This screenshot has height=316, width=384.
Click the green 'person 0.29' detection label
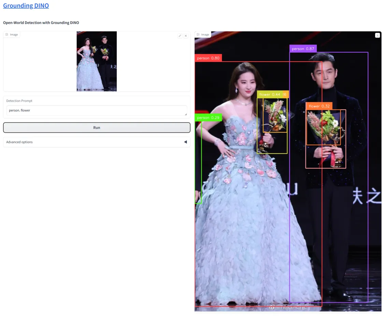coord(208,117)
